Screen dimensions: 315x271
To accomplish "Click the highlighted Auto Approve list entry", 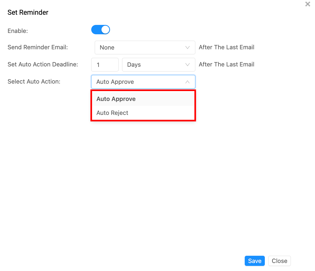I will pos(116,99).
